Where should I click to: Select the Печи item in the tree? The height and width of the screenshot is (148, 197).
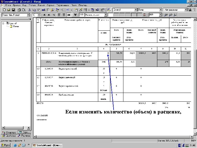16,26
